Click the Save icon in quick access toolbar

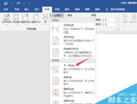6,3
